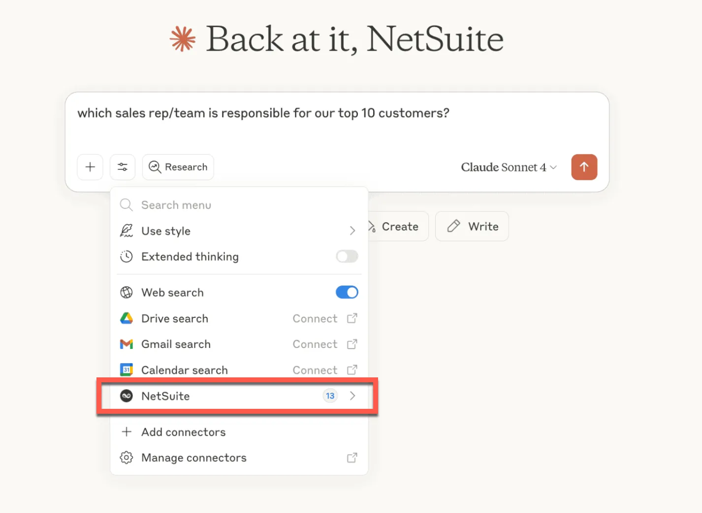Click the Write suggestion button
Screen dimensions: 702x513
[x=472, y=226]
